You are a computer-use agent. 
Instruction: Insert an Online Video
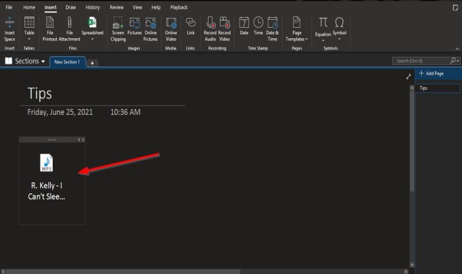tap(171, 29)
